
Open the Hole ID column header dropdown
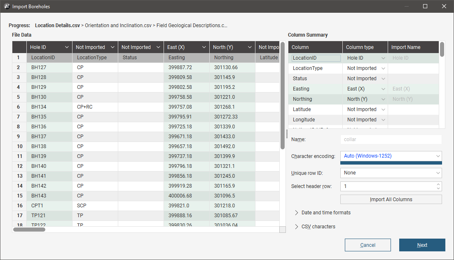[67, 47]
